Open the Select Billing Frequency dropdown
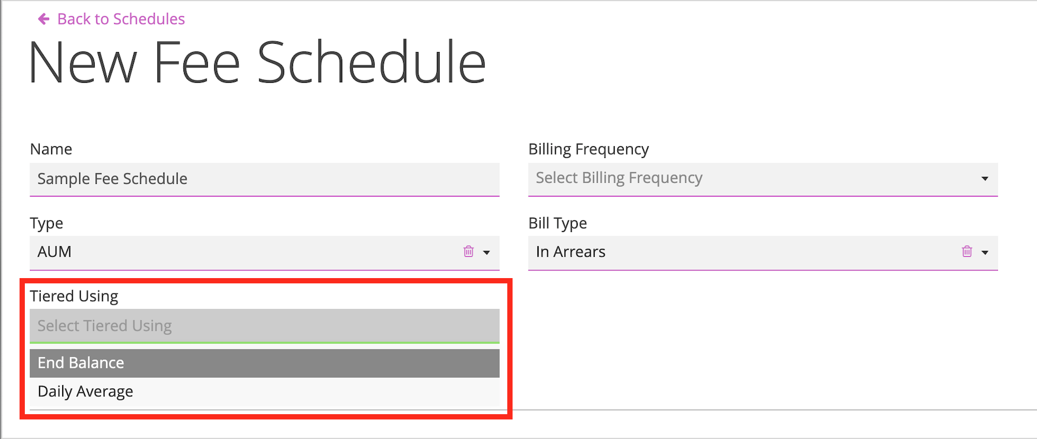Screen dimensions: 1037x439 (763, 179)
